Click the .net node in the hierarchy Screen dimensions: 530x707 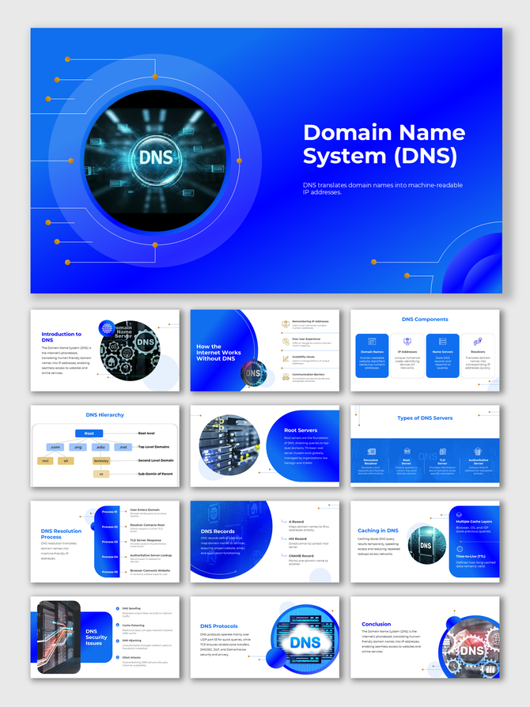point(123,448)
